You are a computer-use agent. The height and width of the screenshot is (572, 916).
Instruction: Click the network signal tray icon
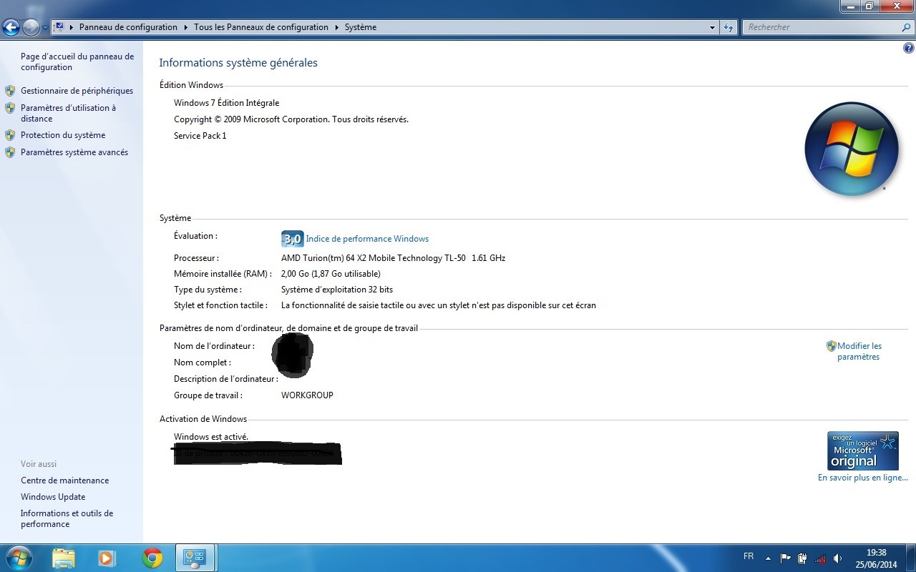[820, 558]
